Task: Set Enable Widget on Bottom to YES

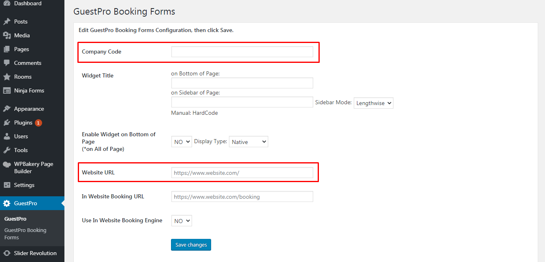Action: [x=181, y=142]
